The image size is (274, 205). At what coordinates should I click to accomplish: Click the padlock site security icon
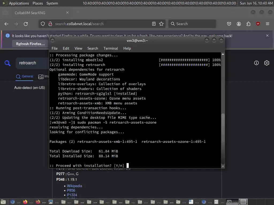coord(50,24)
